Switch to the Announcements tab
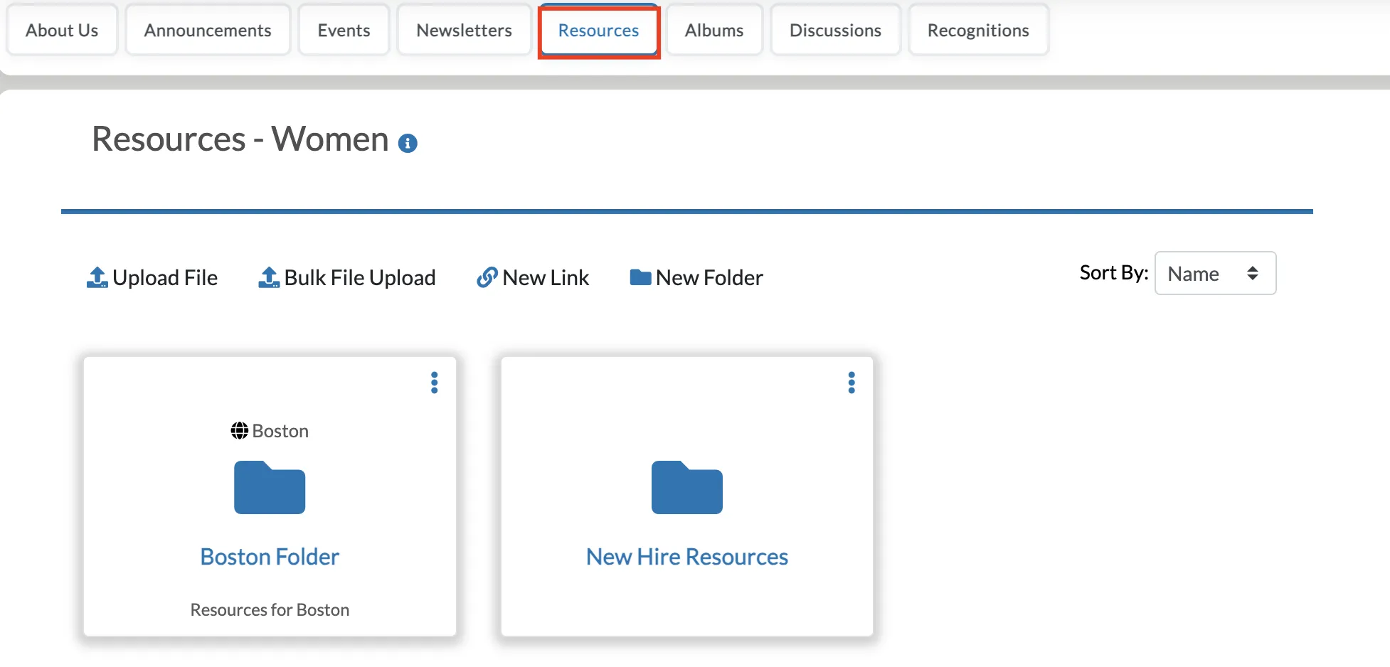The width and height of the screenshot is (1390, 667). [208, 31]
